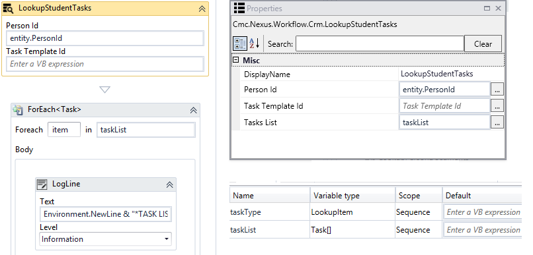Sort variables by Name column
The width and height of the screenshot is (533, 255).
pyautogui.click(x=270, y=196)
